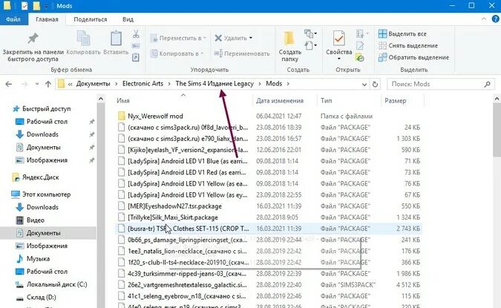Click the Copy path icon in Clipboard group

click(136, 46)
